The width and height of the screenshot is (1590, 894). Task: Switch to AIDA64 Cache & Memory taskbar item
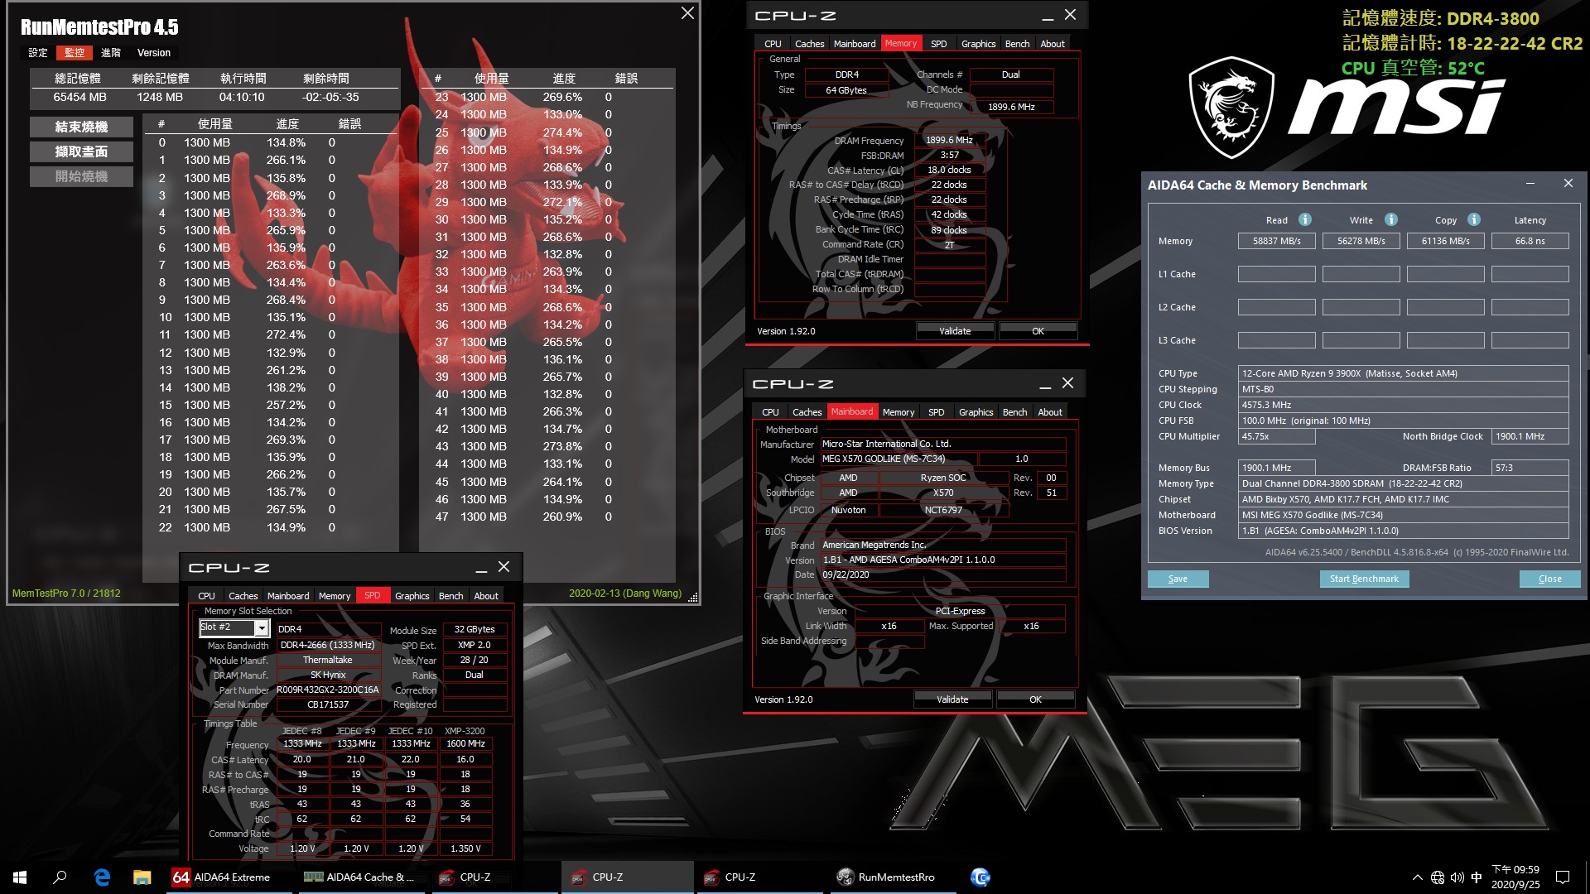pyautogui.click(x=362, y=877)
